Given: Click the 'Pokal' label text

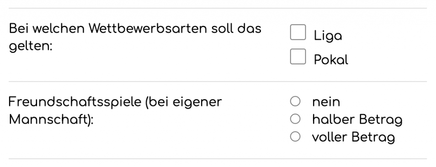Looking at the screenshot, I should pos(331,59).
